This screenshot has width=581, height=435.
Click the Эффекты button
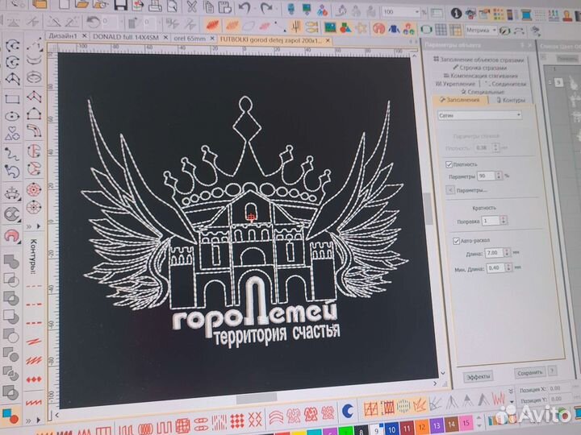coord(478,376)
